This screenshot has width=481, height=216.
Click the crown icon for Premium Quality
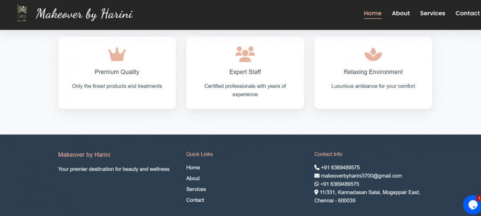tap(117, 54)
